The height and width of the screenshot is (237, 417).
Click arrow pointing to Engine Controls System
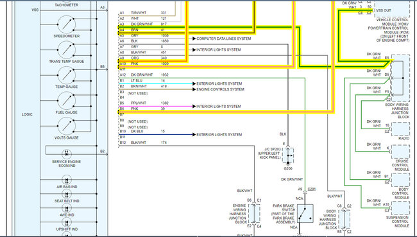[x=194, y=89]
